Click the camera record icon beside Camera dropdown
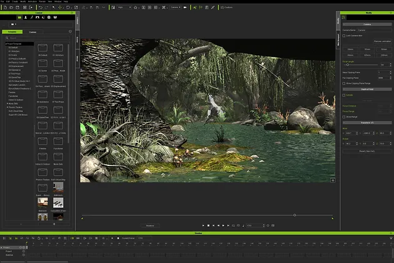This screenshot has width=394, height=263. click(x=185, y=8)
